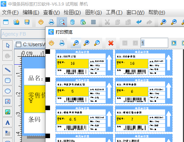184x142 pixels.
Task: Open the 编辑(E) menu
Action: pos(31,12)
